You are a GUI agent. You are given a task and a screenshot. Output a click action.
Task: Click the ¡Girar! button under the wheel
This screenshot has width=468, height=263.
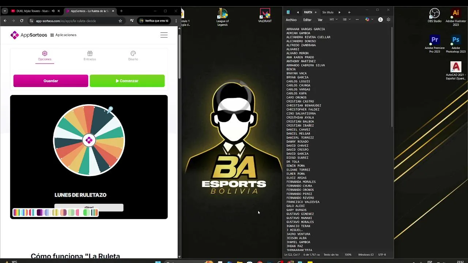coord(89,207)
